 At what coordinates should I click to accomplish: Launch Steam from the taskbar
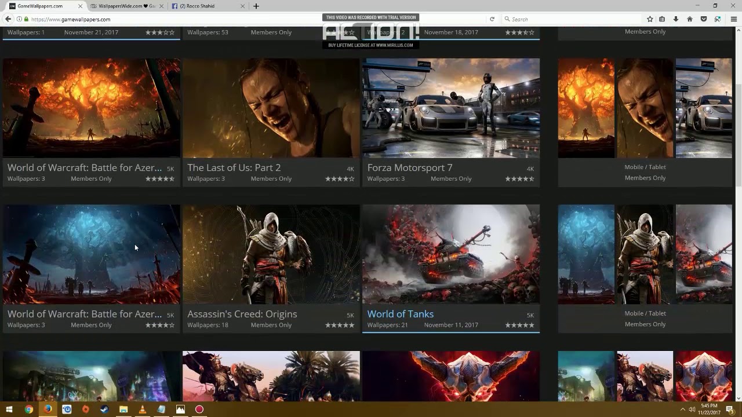tap(104, 409)
